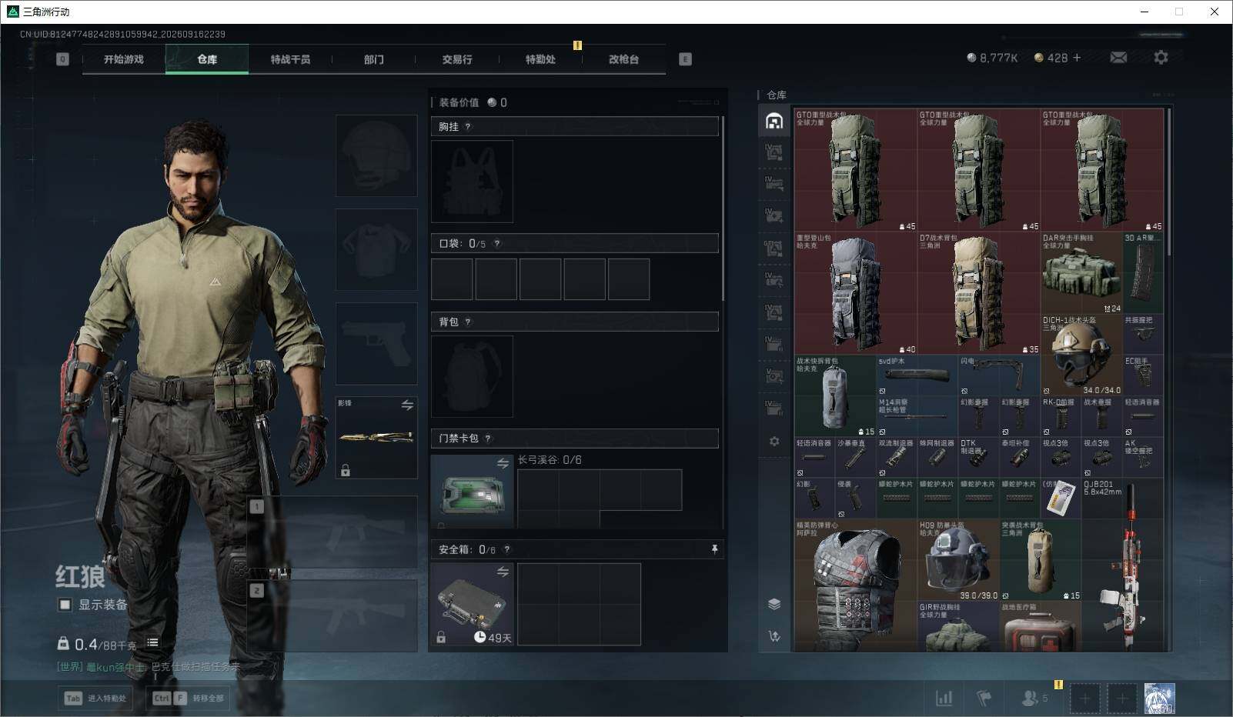Viewport: 1233px width, 717px height.
Task: Show help for 安全箱 section
Action: [x=506, y=549]
